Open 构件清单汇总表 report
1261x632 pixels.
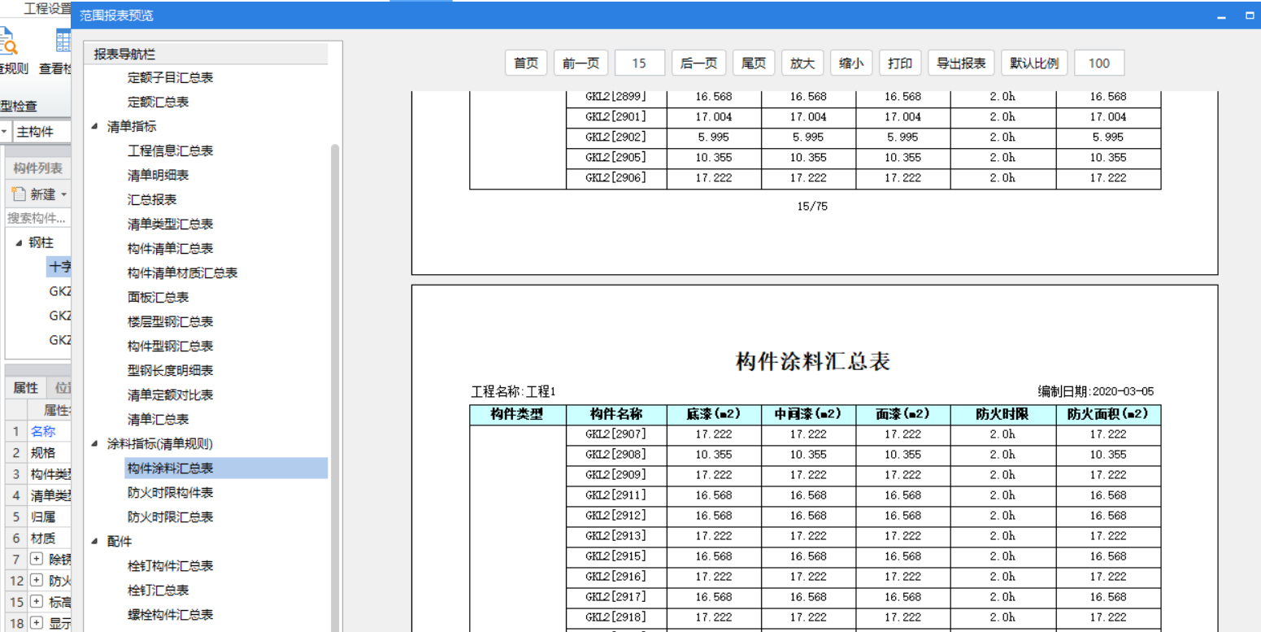pos(171,249)
